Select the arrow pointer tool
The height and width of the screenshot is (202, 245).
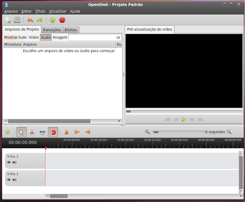[21, 132]
